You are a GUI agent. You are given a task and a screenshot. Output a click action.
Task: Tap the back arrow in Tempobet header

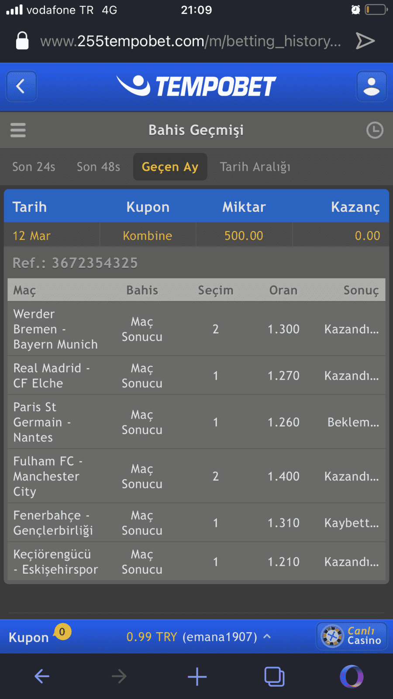(x=21, y=87)
